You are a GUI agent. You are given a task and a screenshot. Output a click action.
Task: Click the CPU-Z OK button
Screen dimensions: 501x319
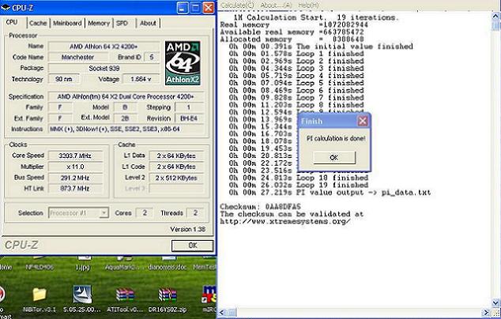[x=192, y=246]
